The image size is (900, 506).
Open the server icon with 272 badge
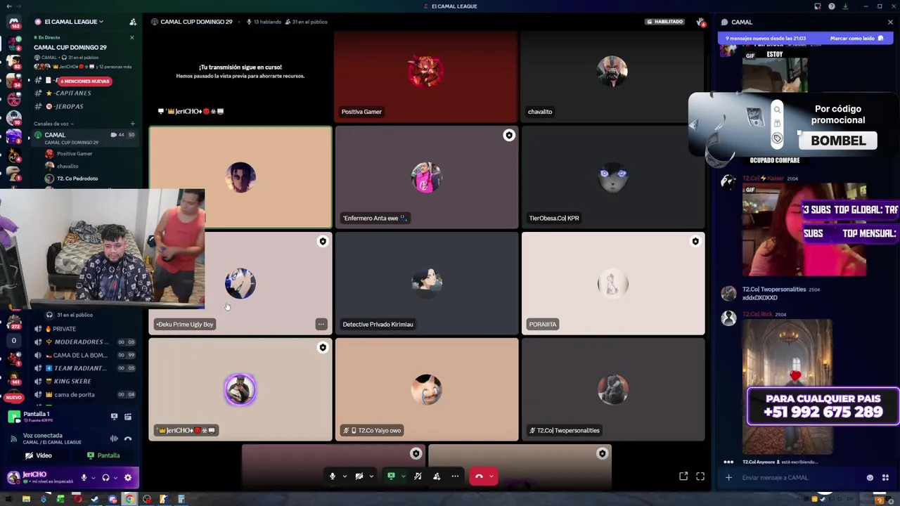(x=13, y=322)
